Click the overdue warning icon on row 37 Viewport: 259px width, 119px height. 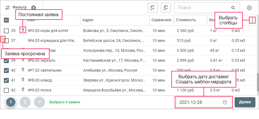pyautogui.click(x=3, y=39)
